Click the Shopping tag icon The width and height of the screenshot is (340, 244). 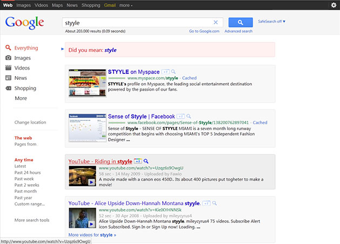tap(8, 88)
